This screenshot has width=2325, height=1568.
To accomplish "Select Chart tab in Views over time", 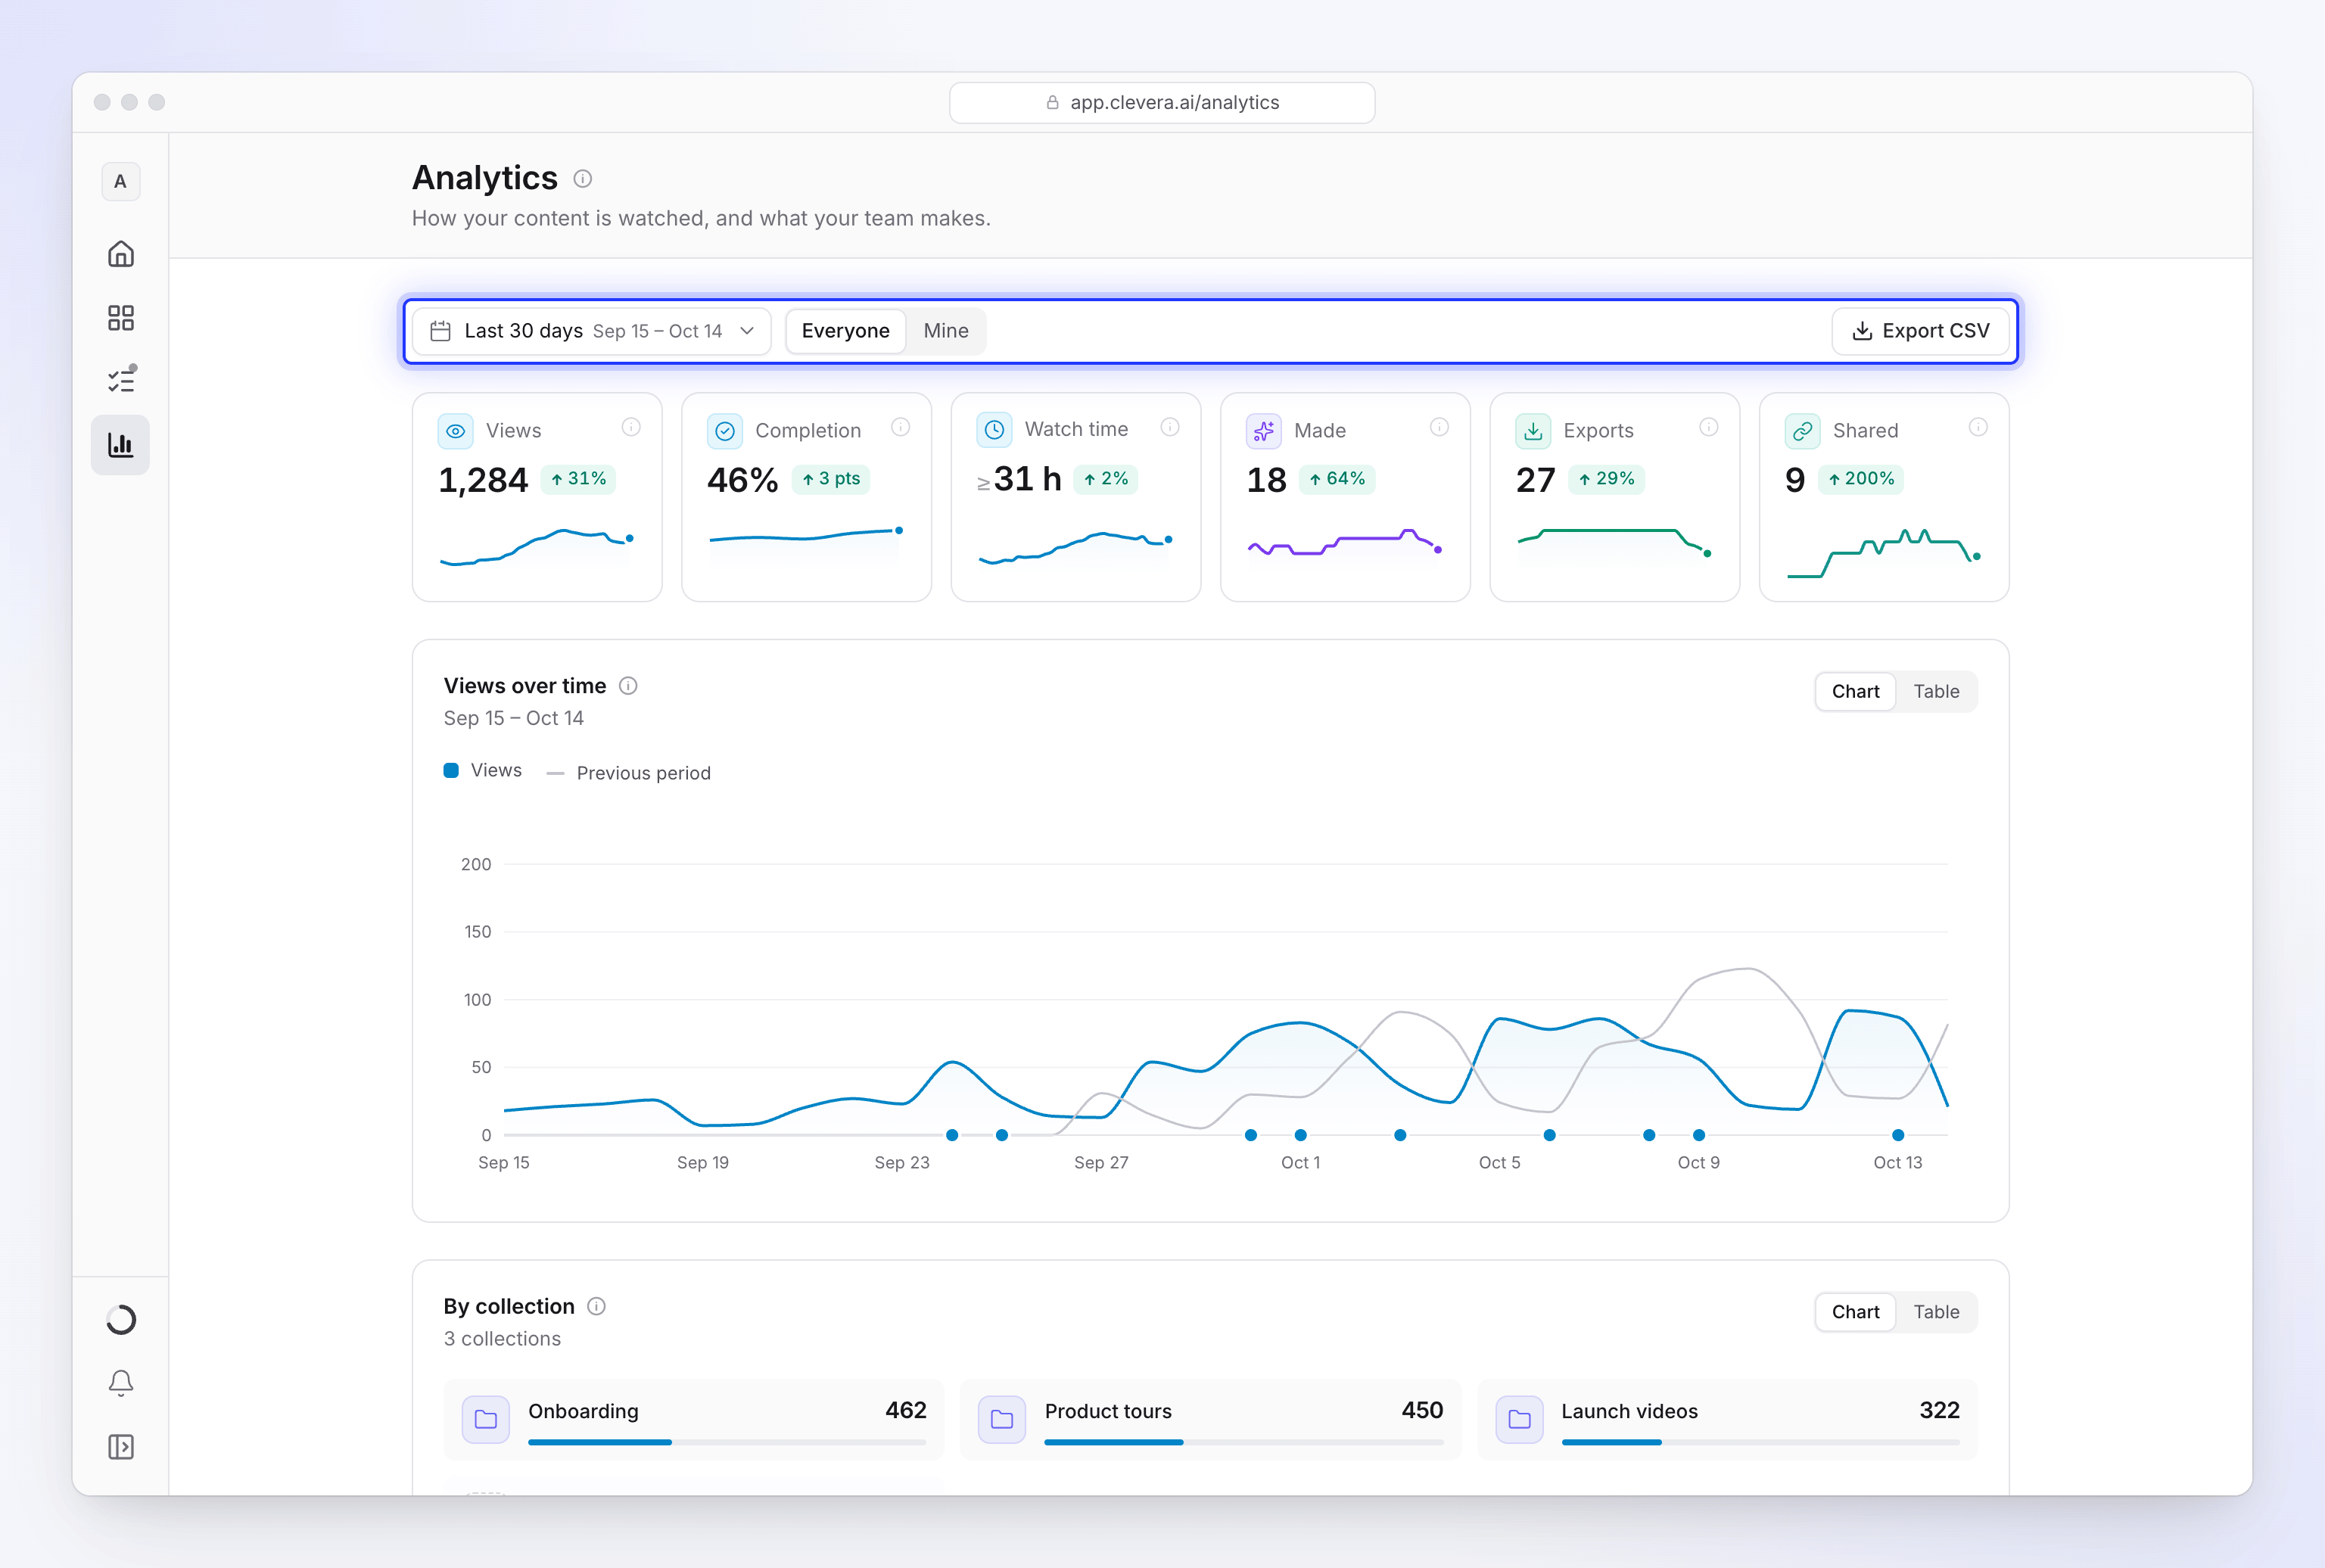I will click(1855, 691).
